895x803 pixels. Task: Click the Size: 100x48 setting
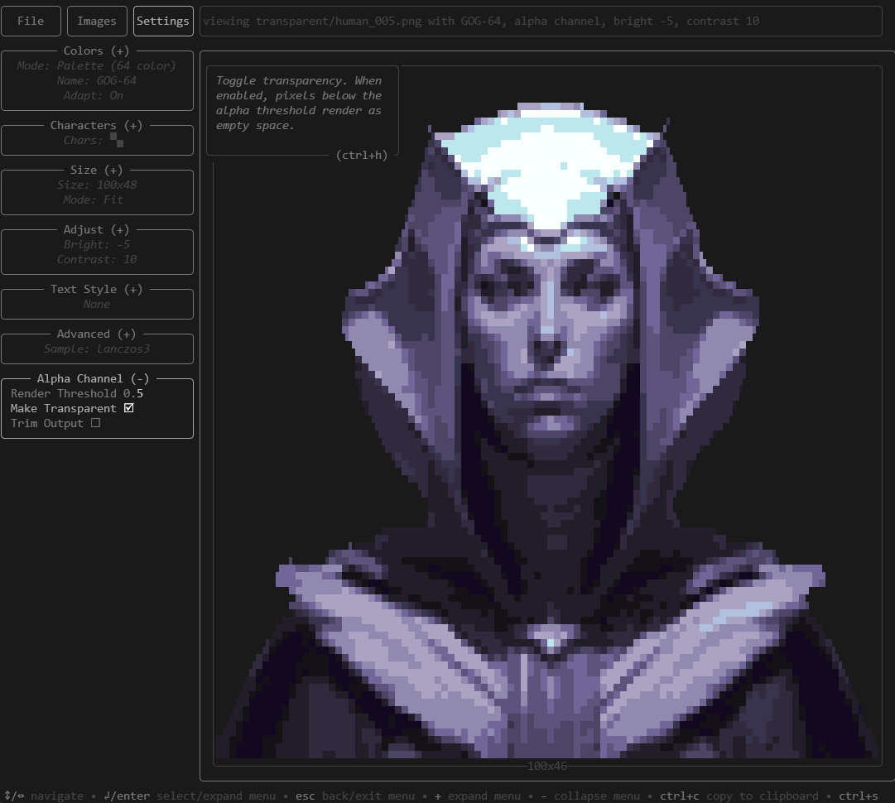pyautogui.click(x=97, y=185)
